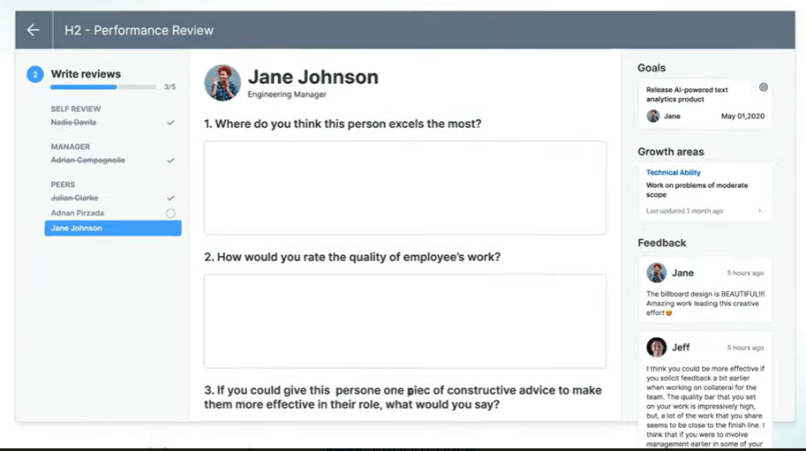The image size is (806, 451).
Task: Click checkmark next to Julian Clarke
Action: [170, 198]
